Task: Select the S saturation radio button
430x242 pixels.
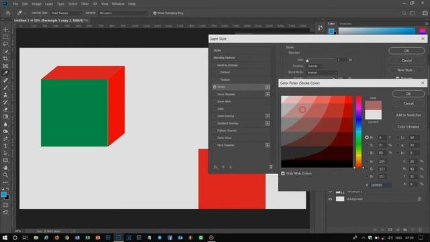Action: (x=367, y=145)
